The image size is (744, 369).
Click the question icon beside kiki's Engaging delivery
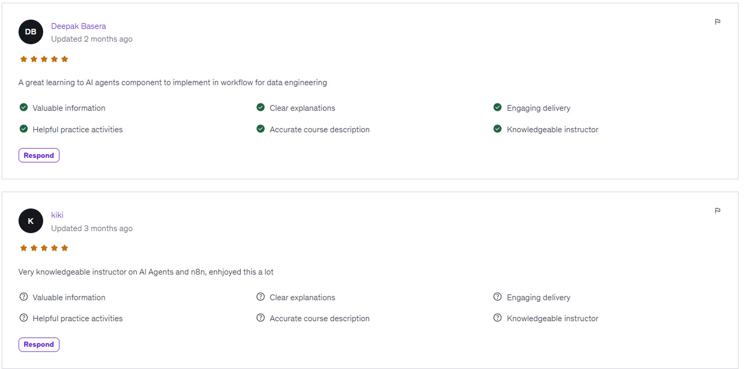pyautogui.click(x=497, y=297)
